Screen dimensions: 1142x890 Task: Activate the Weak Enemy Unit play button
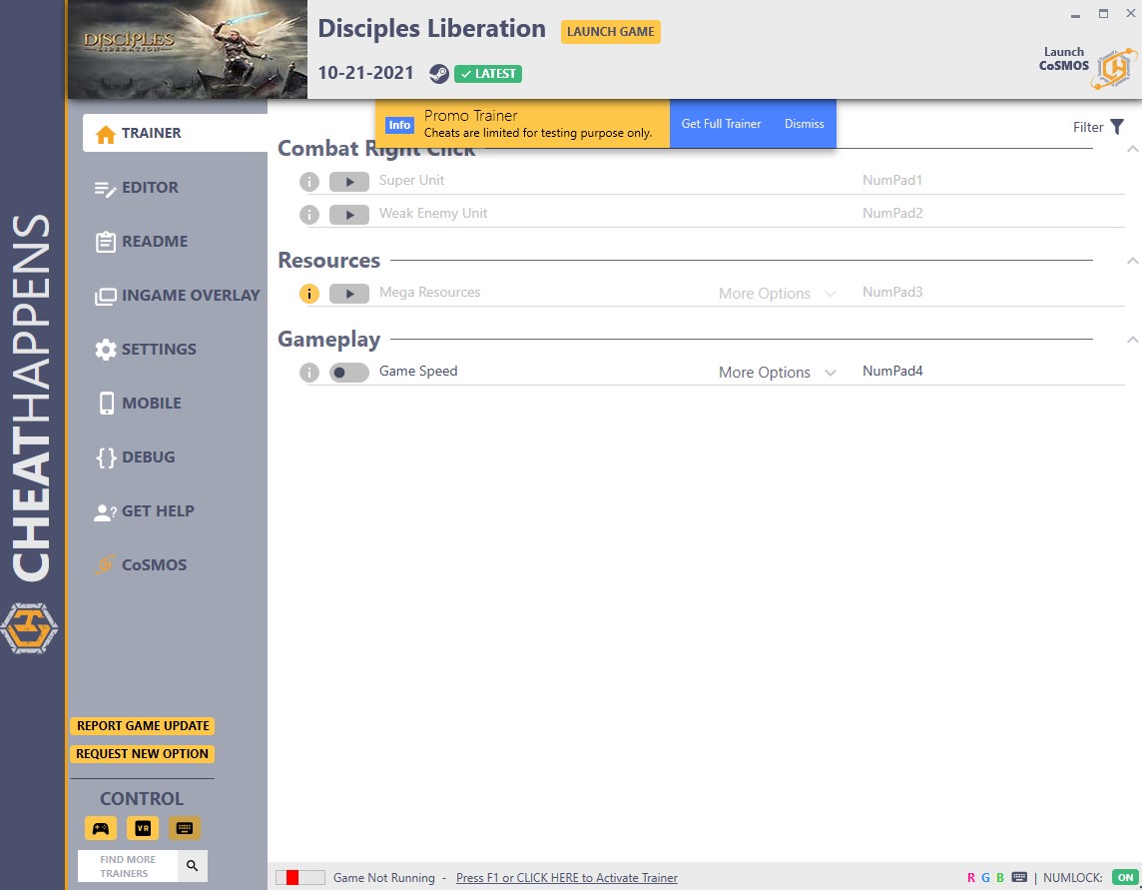[x=349, y=215]
